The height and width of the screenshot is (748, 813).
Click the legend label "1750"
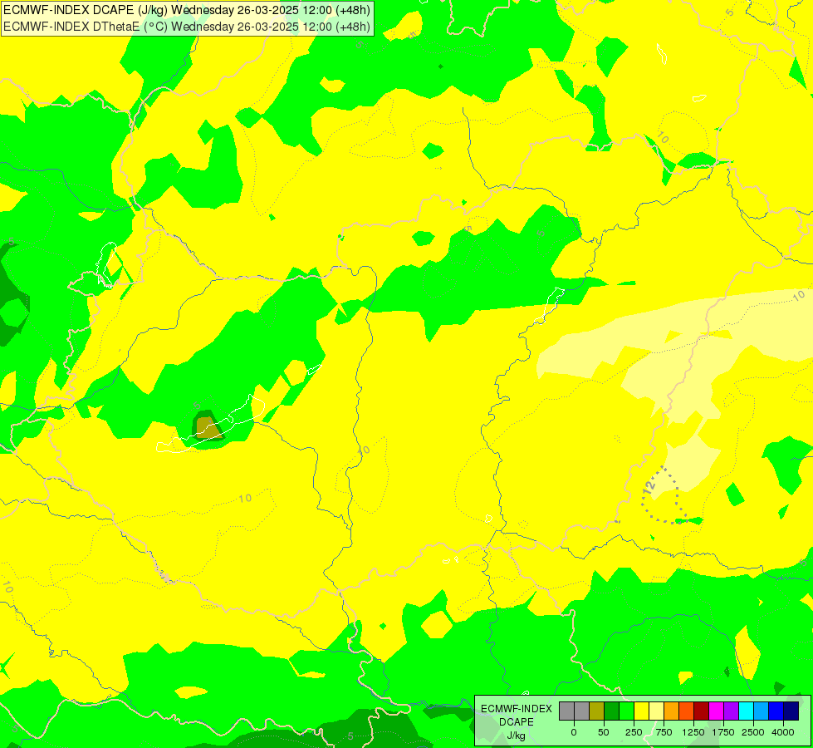click(723, 732)
